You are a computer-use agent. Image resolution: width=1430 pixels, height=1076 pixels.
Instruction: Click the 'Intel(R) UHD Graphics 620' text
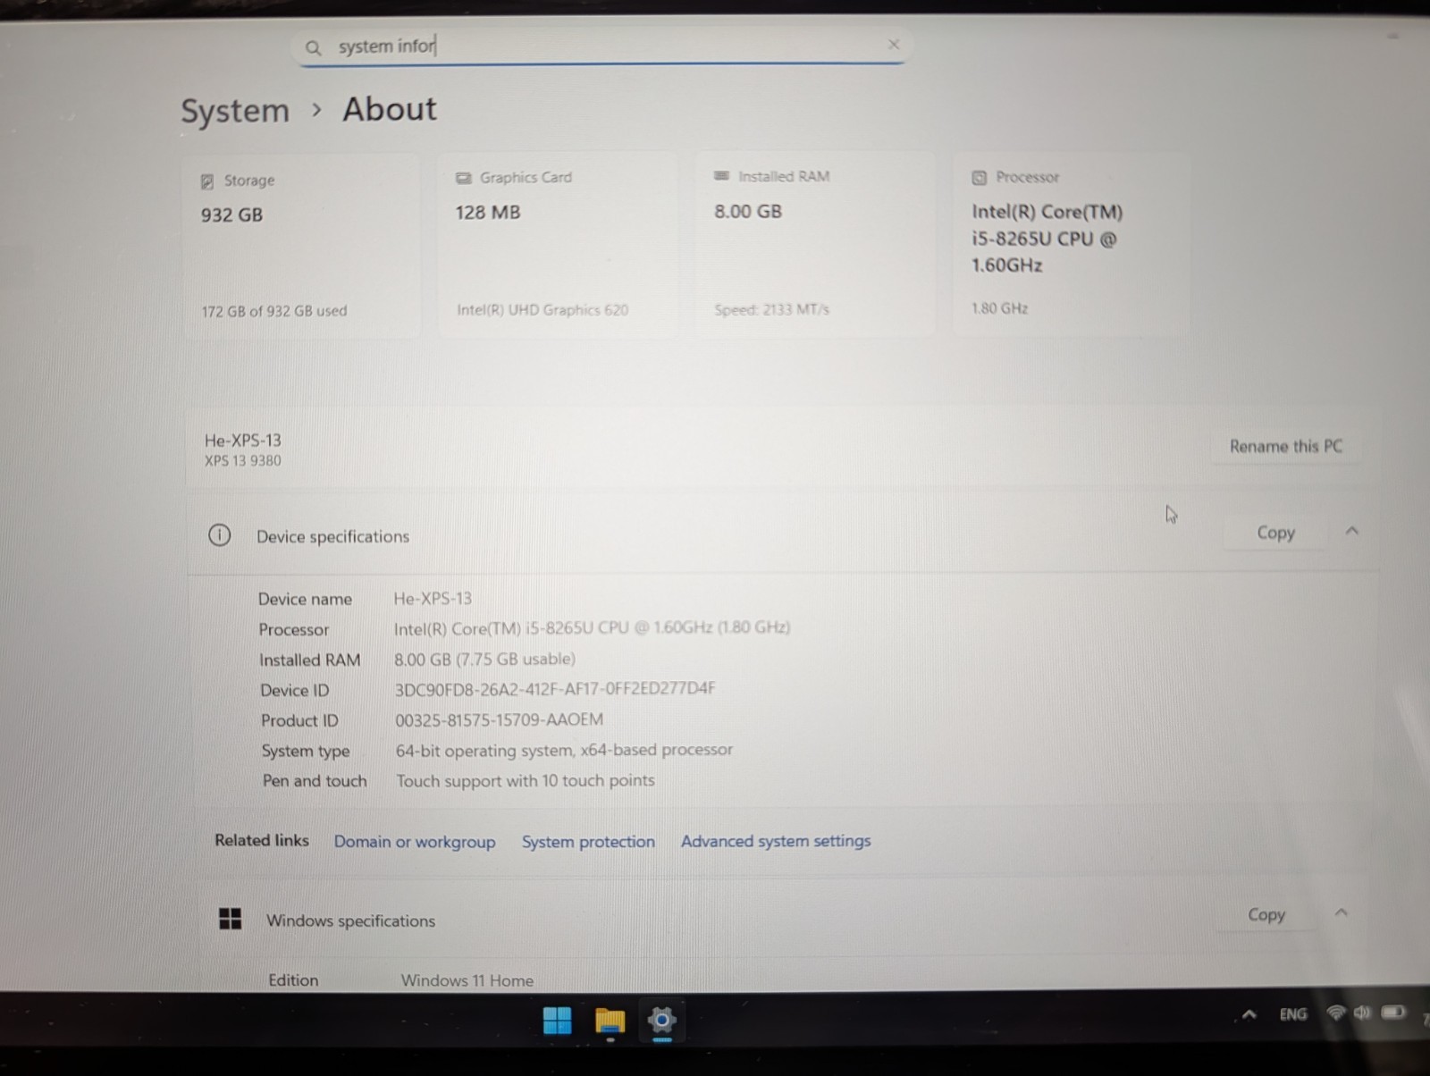point(543,310)
